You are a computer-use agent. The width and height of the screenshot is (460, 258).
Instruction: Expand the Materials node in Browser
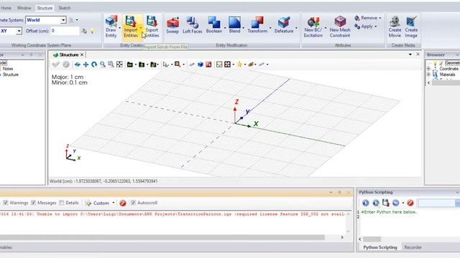point(428,75)
